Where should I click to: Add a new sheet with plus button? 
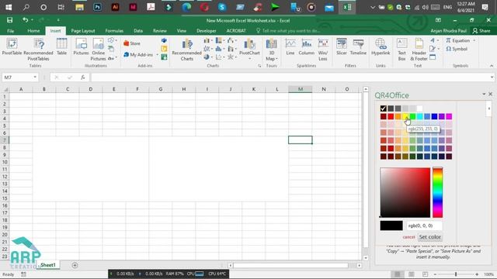pos(75,265)
